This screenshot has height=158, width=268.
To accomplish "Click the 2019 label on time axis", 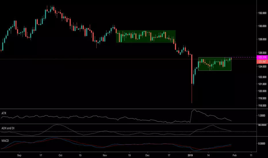I will tap(190, 155).
